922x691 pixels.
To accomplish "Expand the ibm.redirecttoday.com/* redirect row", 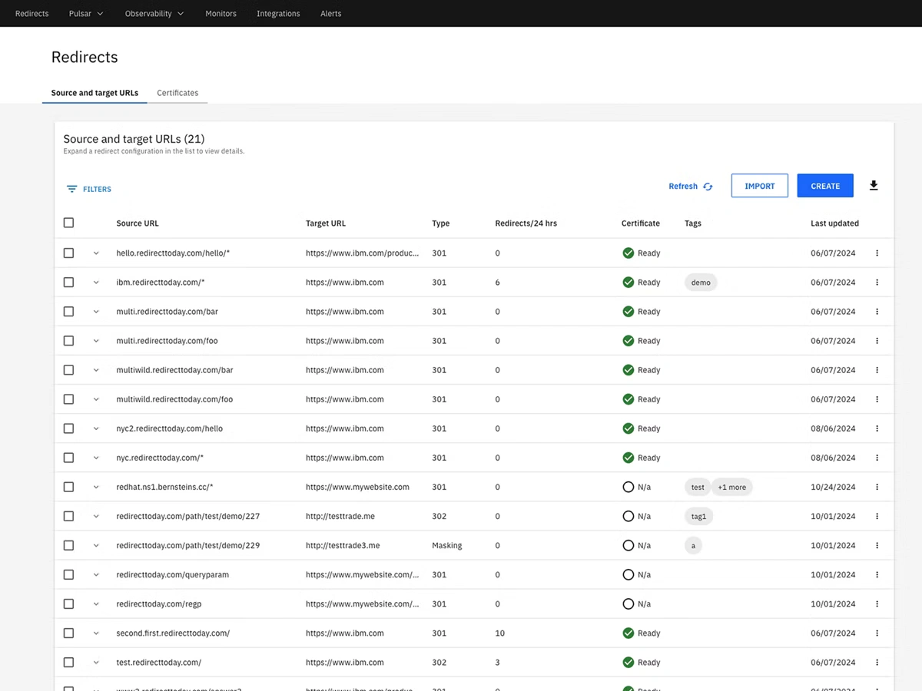I will click(95, 282).
